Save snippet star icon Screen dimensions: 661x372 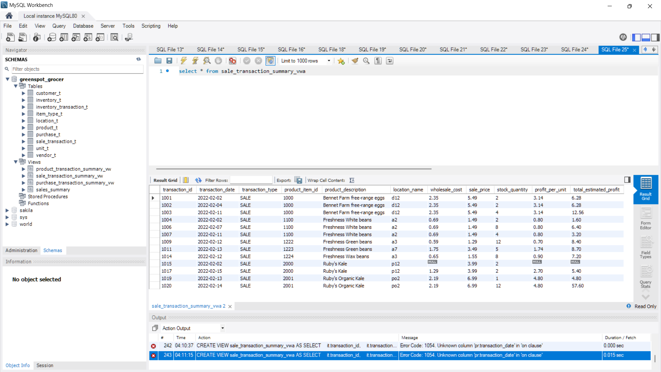[341, 61]
